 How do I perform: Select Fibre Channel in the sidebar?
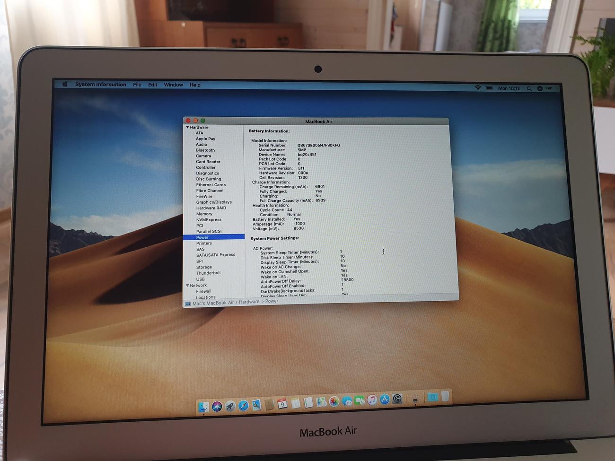click(210, 191)
